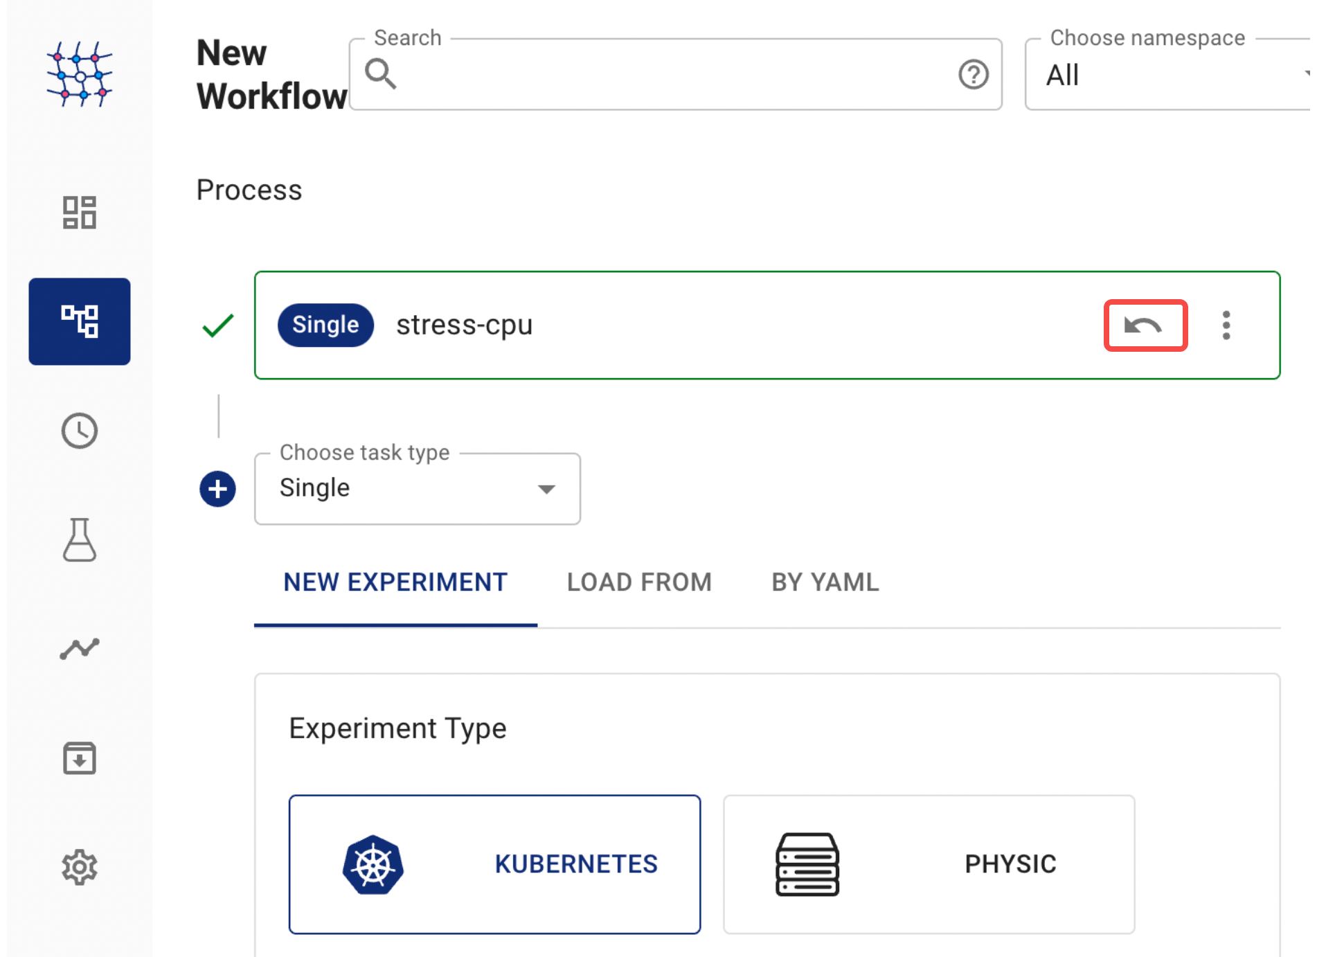Toggle the stress-cpu task checkmark
This screenshot has width=1317, height=957.
click(x=217, y=324)
